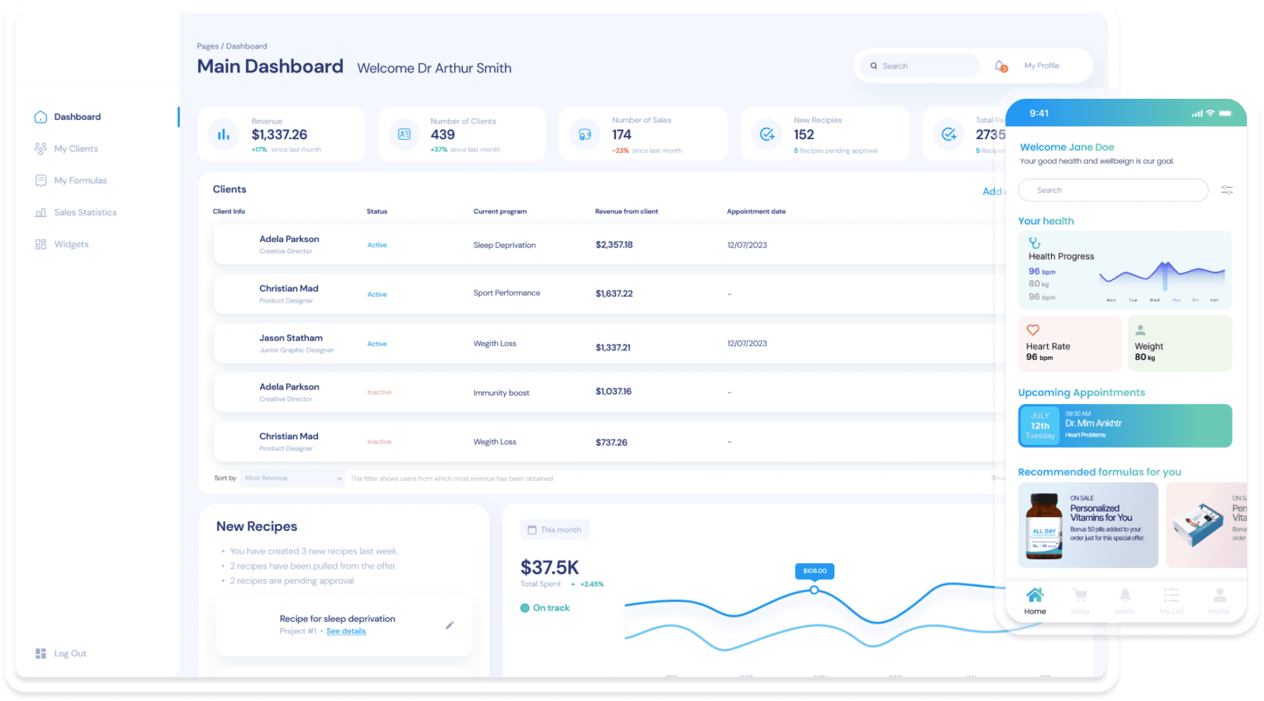Click the Dashboard home icon in sidebar
Screen dimensions: 1264x701
pos(40,117)
